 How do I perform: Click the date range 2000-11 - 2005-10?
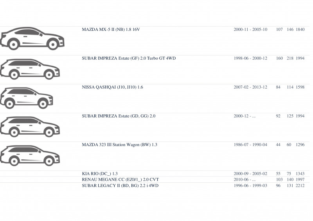coord(250,30)
